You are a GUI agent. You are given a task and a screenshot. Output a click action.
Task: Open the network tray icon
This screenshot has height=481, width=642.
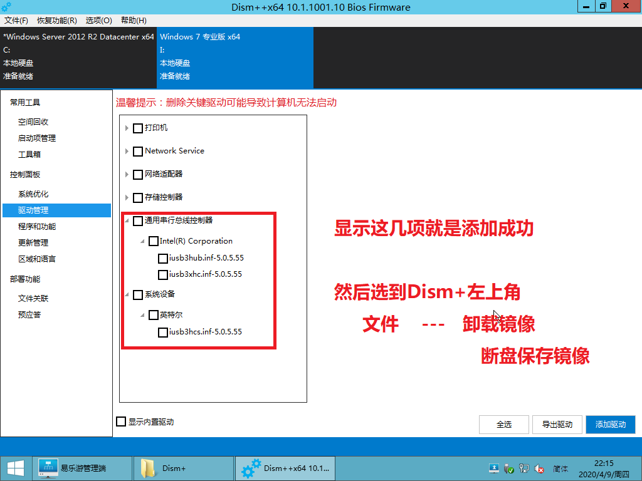[x=524, y=468]
